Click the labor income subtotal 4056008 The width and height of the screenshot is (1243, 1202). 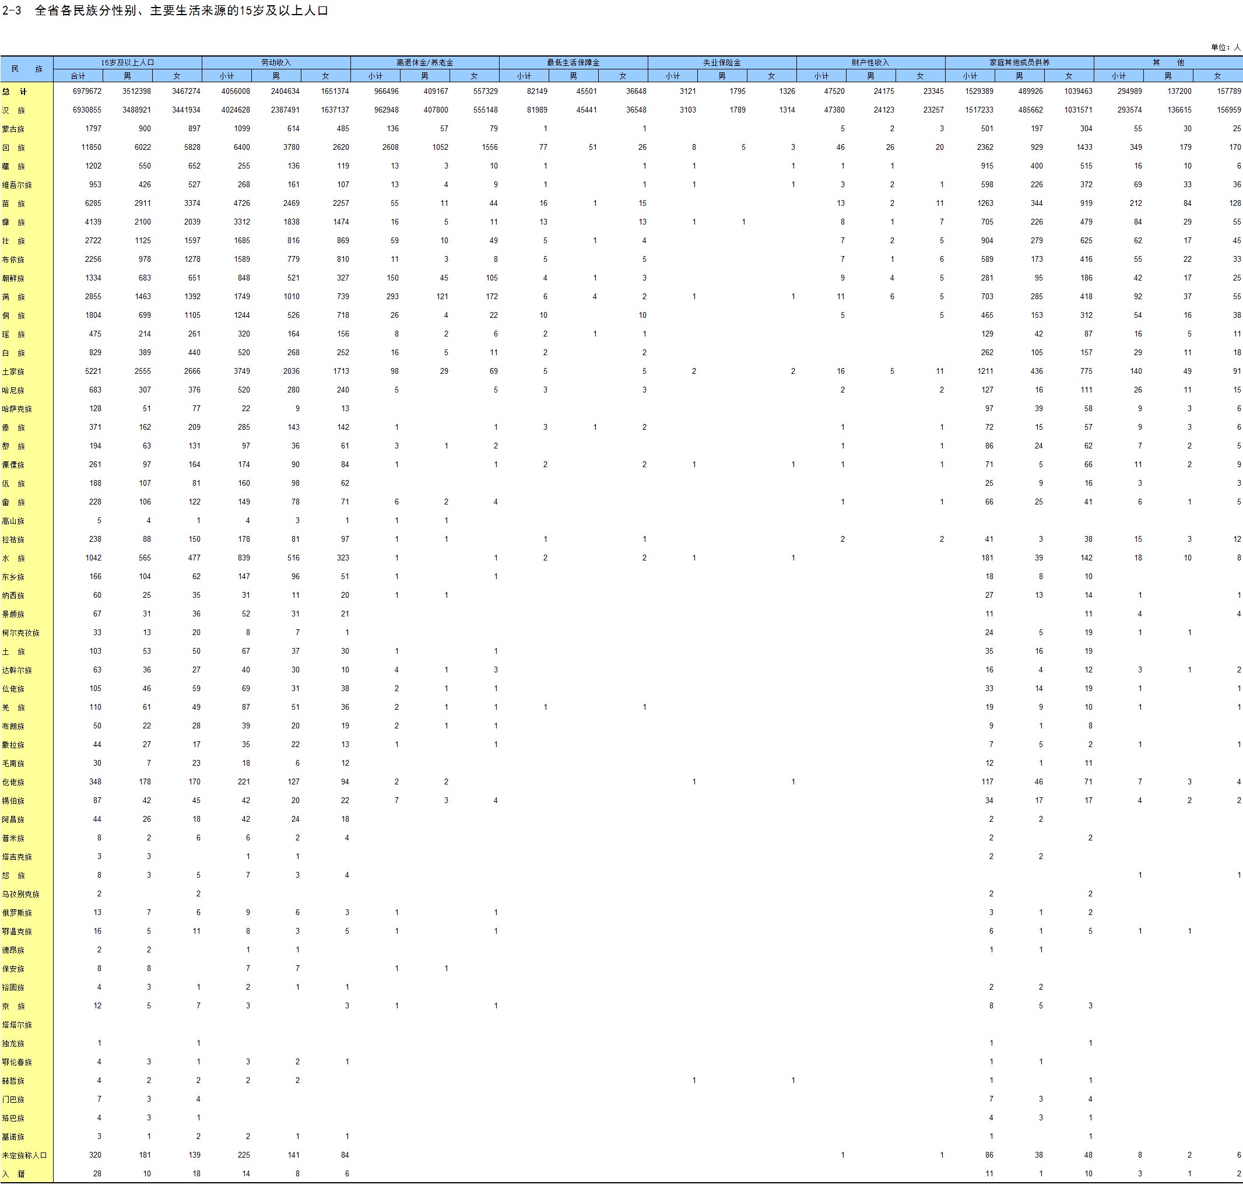236,92
